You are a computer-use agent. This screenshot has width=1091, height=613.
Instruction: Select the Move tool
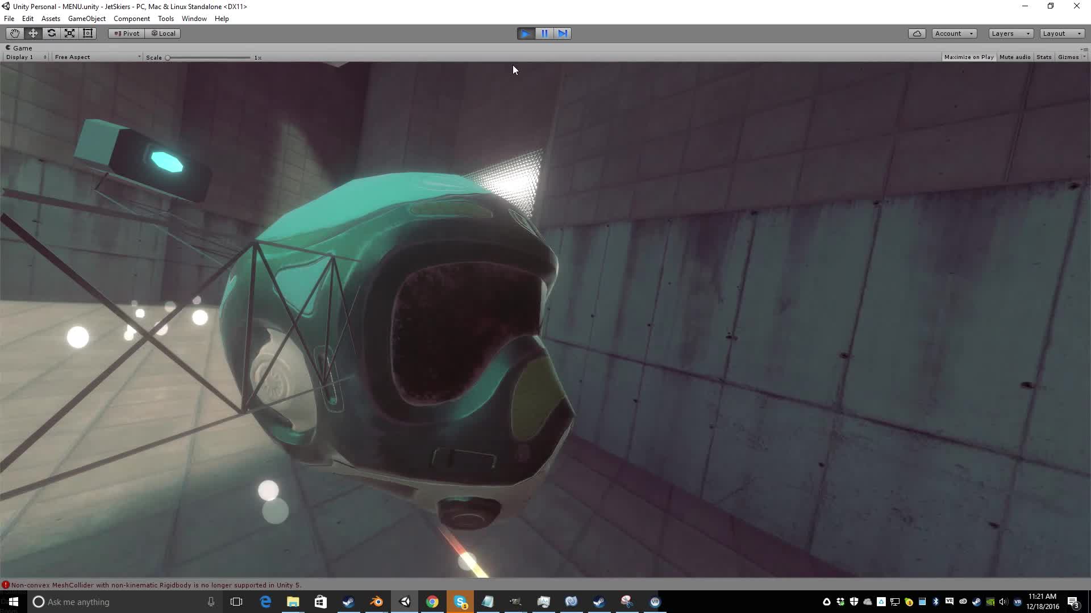coord(32,33)
